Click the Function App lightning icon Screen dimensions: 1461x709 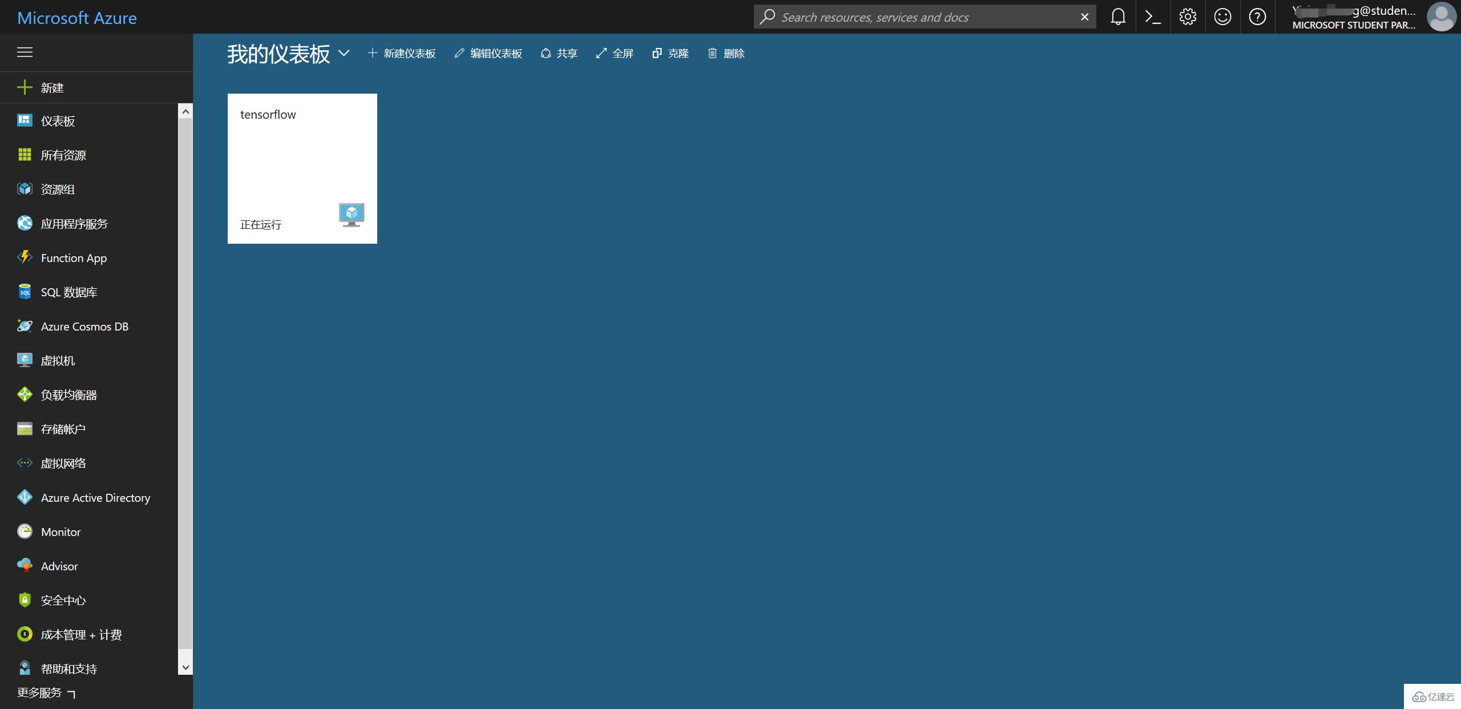point(25,257)
